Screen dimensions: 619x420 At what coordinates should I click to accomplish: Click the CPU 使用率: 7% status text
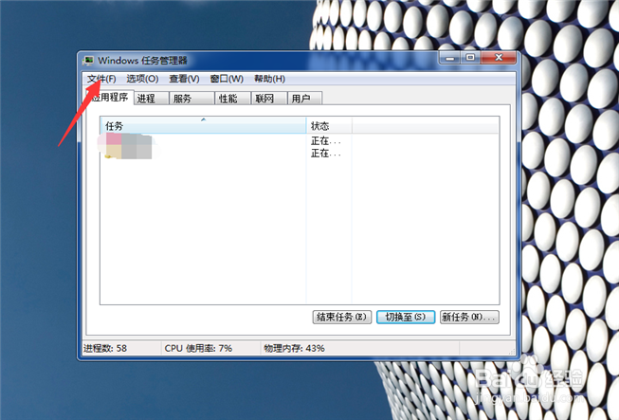[198, 348]
